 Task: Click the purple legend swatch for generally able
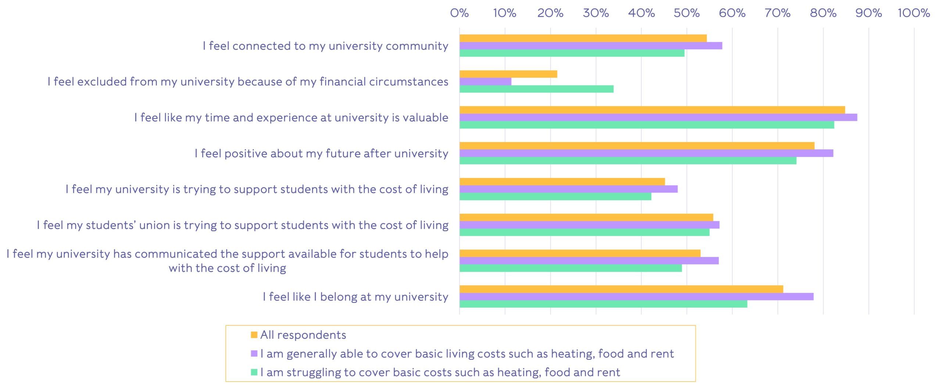click(254, 353)
